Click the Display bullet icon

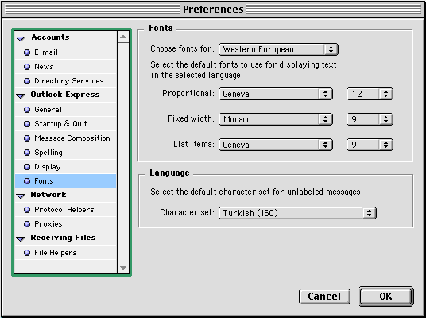click(x=27, y=167)
